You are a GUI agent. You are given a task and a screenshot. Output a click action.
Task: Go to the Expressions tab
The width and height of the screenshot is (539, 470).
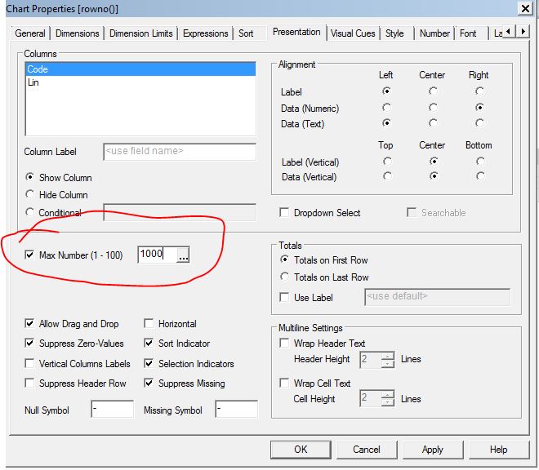206,33
